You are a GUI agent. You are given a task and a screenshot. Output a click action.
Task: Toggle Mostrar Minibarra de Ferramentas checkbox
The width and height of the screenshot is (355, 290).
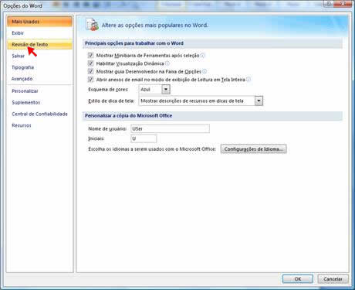pos(90,55)
